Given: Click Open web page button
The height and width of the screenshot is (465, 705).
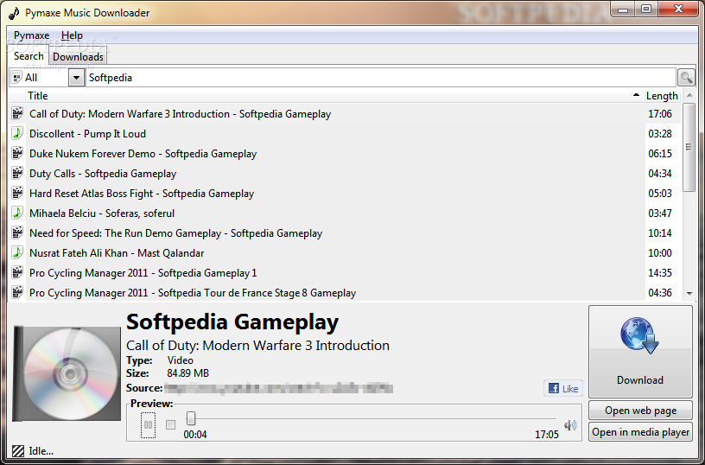Looking at the screenshot, I should [640, 411].
